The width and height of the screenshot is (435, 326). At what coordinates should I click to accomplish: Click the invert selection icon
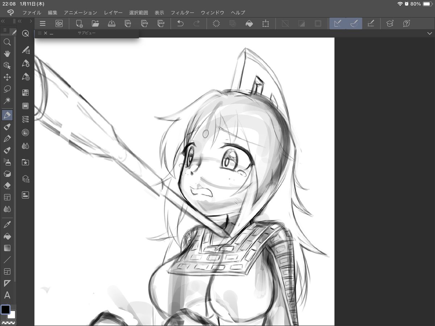click(302, 24)
